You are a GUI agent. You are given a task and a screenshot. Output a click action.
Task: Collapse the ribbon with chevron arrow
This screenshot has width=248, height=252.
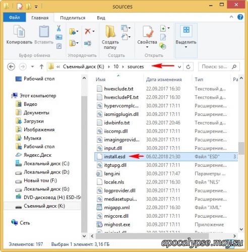[231, 17]
